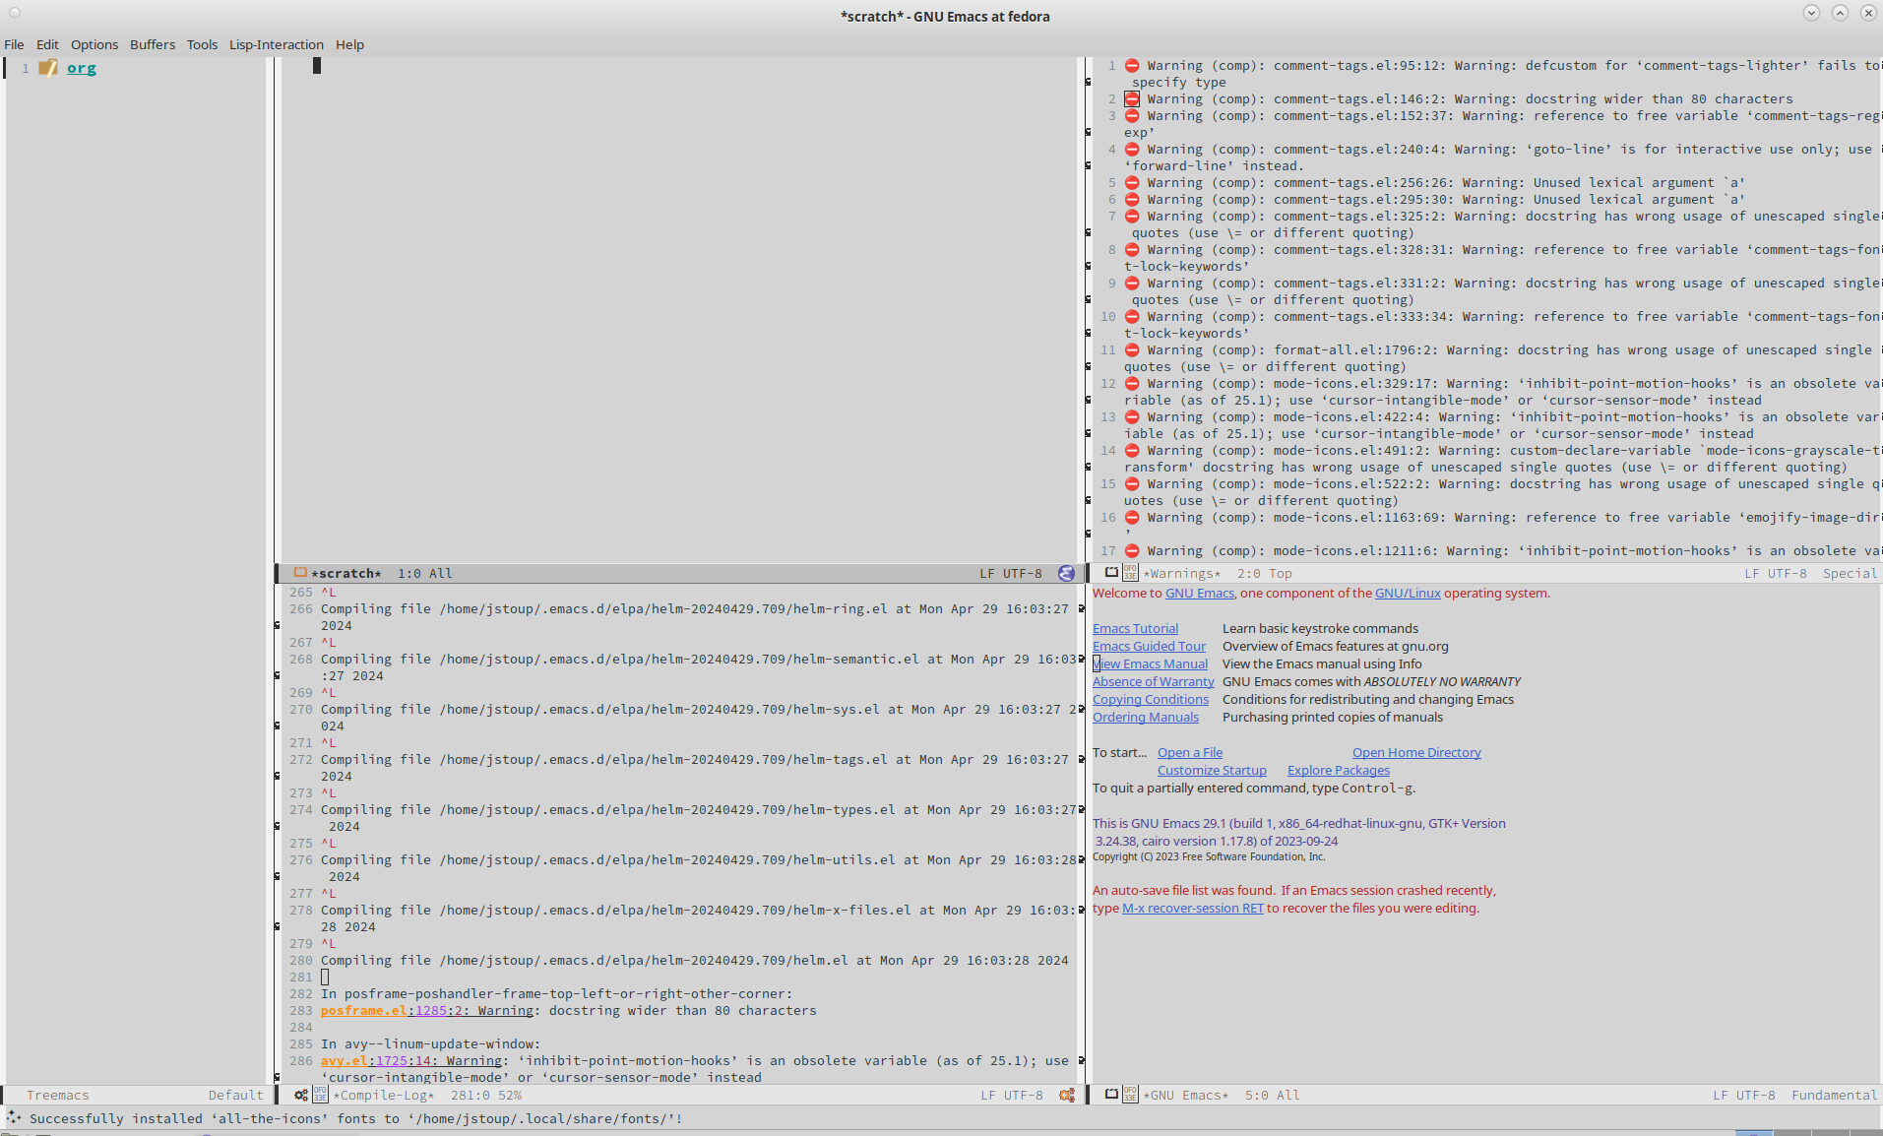Open the Copying Conditions link
The width and height of the screenshot is (1883, 1136).
click(x=1151, y=699)
